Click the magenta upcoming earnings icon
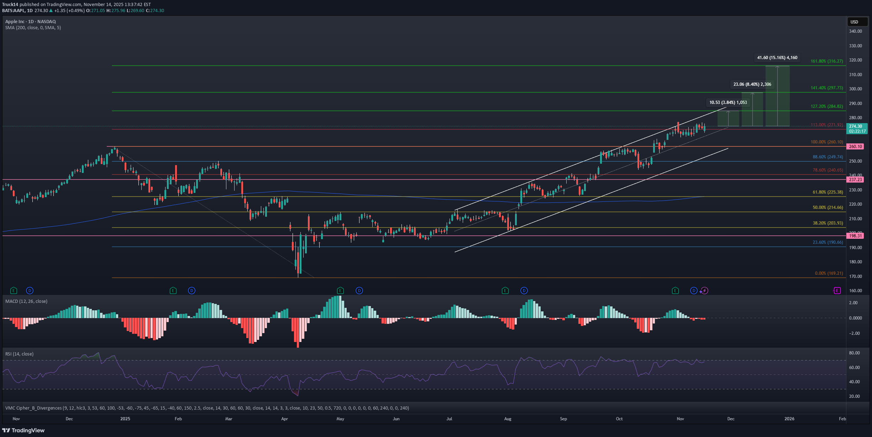 [x=837, y=291]
